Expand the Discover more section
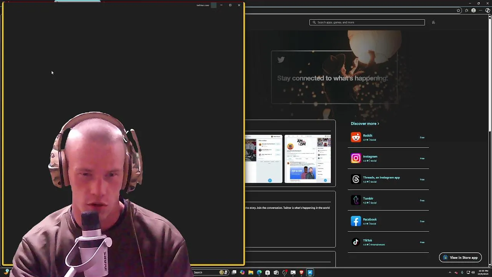The width and height of the screenshot is (492, 277). 365,123
